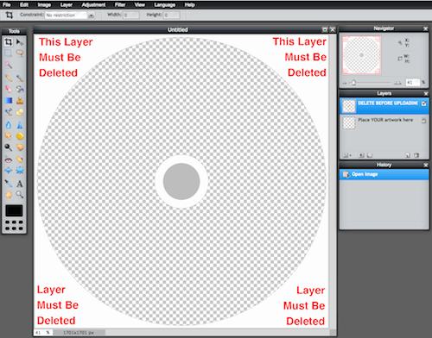
Task: Select the Colorpicker eyedropper tool
Action: click(9, 184)
